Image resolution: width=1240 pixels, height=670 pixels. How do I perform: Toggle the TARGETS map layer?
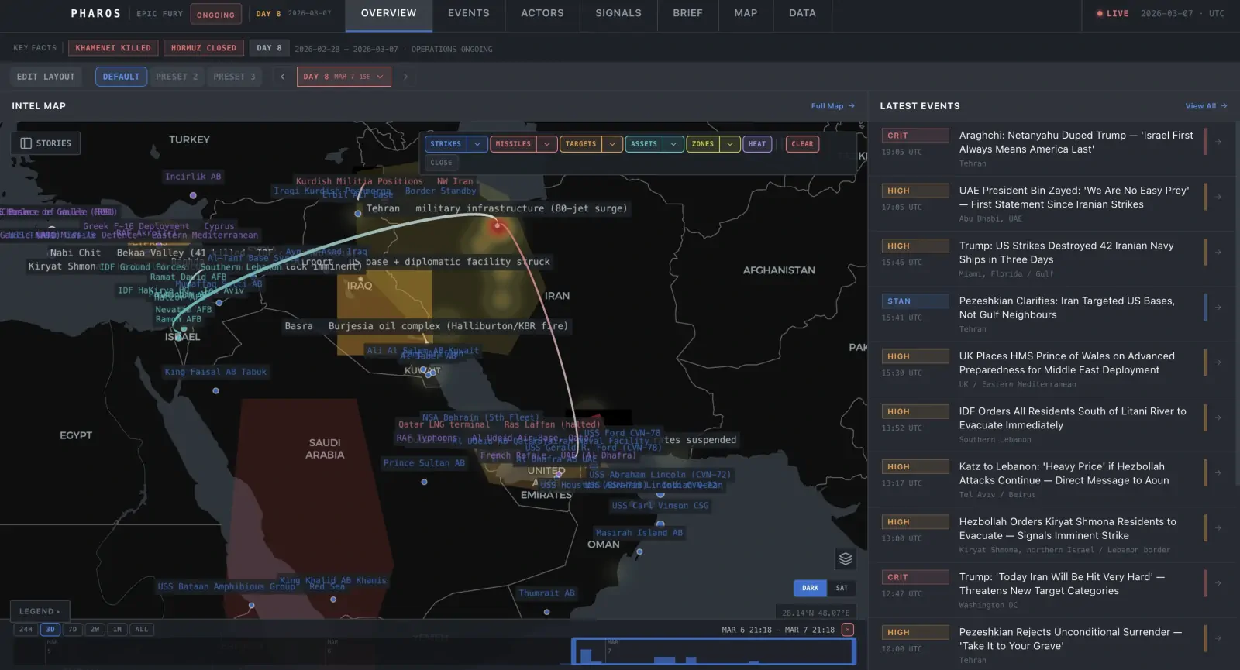click(x=580, y=144)
